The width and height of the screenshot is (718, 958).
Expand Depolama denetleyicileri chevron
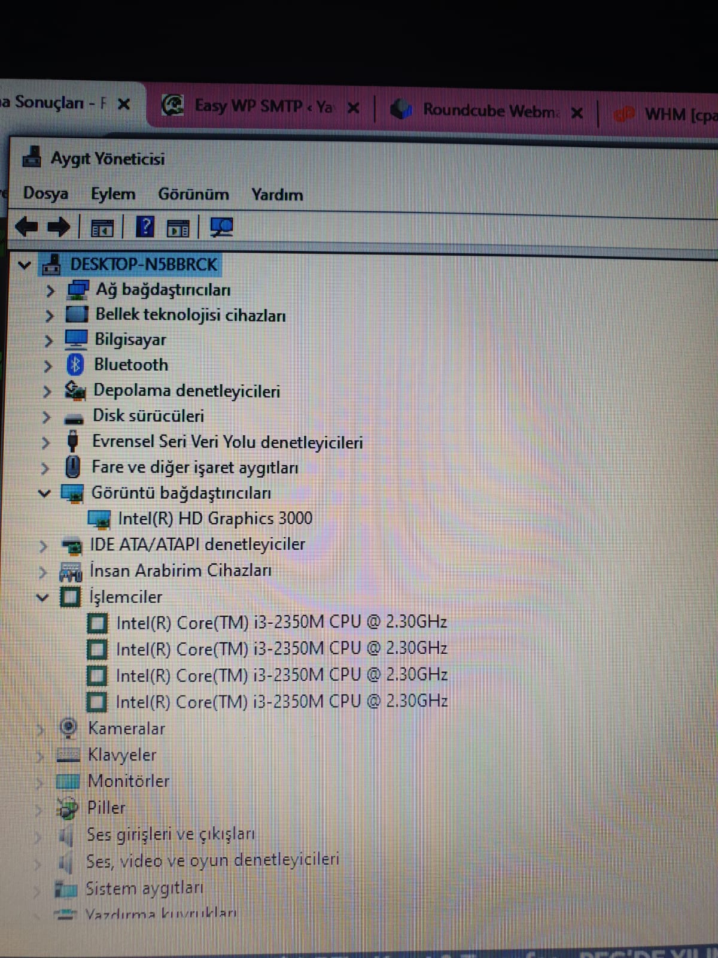(47, 391)
